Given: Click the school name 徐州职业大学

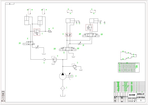Looking at the screenshot, I should tap(141, 94).
